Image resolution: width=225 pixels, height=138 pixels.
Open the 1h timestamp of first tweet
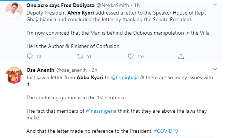click(137, 5)
